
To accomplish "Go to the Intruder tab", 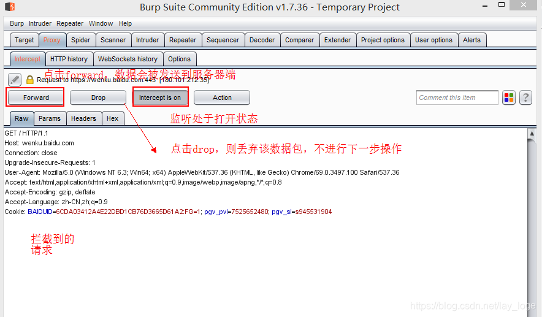I will pyautogui.click(x=147, y=40).
